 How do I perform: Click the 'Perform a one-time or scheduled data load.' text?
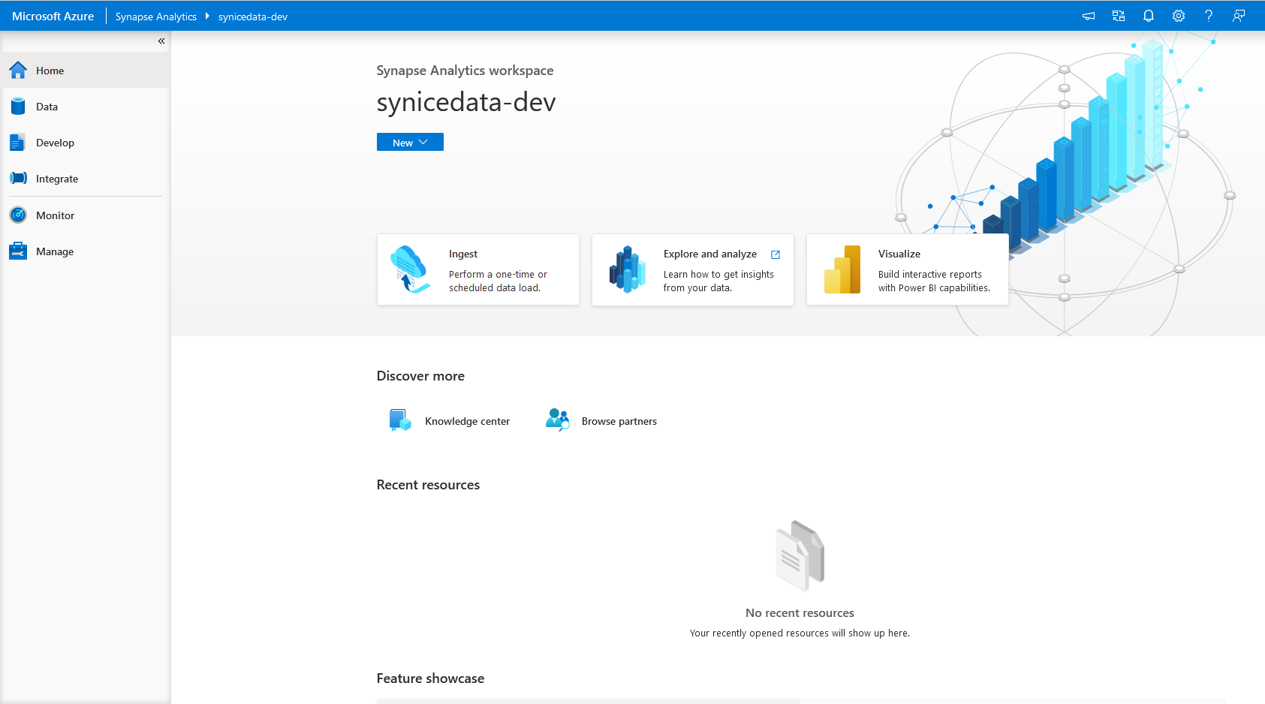point(498,281)
